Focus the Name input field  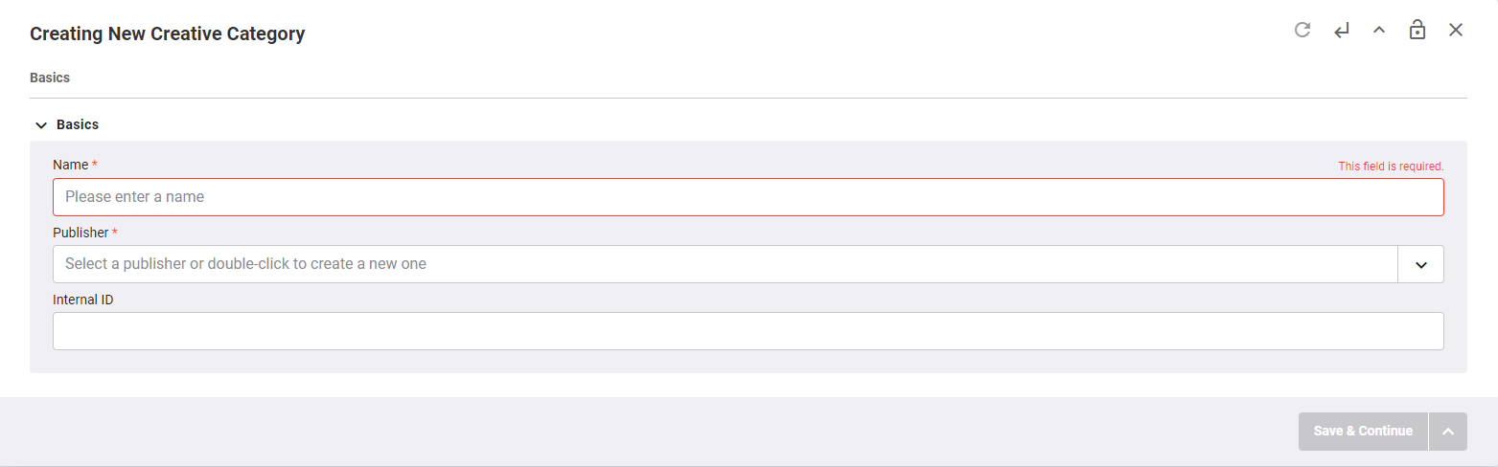click(x=748, y=197)
